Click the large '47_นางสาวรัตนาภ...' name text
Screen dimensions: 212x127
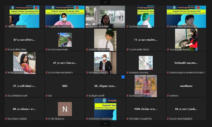(x=65, y=63)
